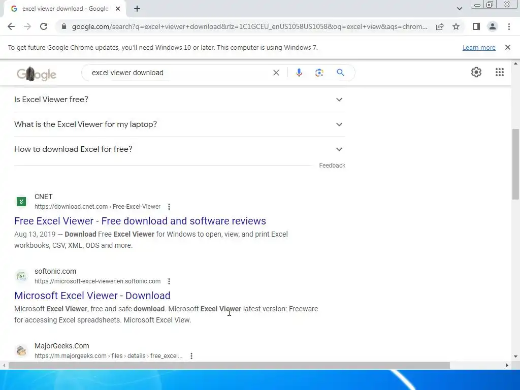Close the excel viewer download tab
Screen dimensions: 520x390
[118, 9]
